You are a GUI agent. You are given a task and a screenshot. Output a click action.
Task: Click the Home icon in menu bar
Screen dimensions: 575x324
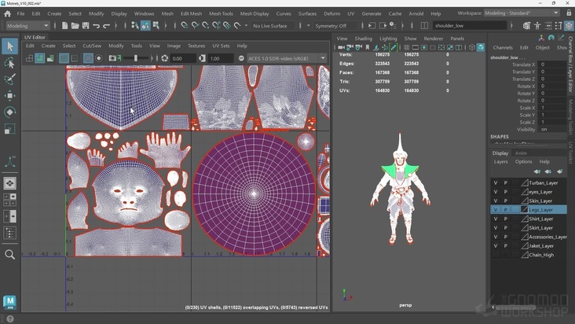(x=7, y=13)
